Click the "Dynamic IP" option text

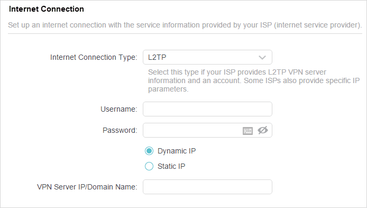click(x=177, y=151)
